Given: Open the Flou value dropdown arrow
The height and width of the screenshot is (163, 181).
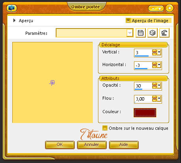Looking at the screenshot, I should pos(159,99).
